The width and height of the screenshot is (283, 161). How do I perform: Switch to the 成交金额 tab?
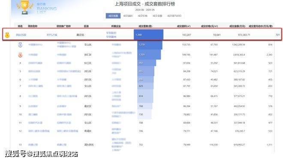click(x=157, y=16)
